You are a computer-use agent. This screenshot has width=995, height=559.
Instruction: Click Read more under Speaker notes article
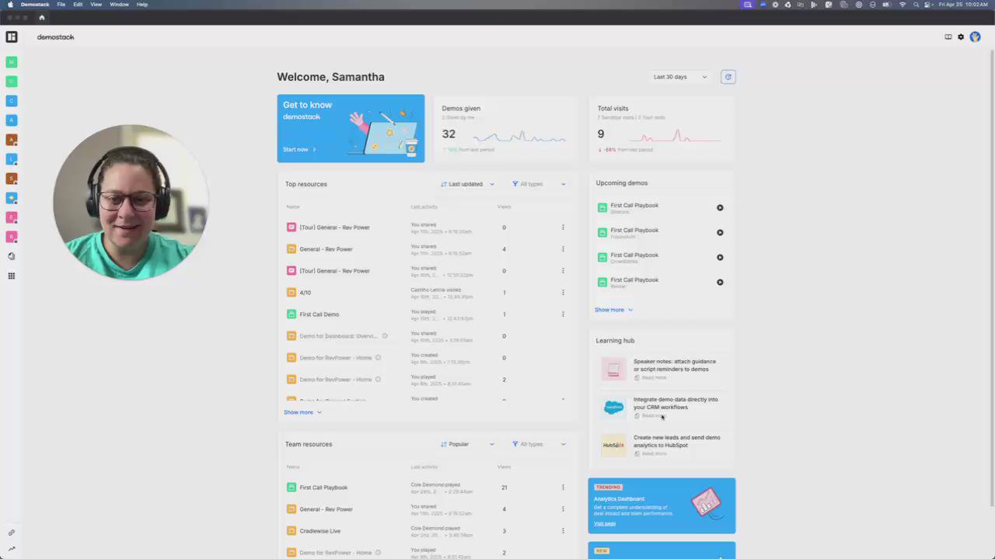click(x=651, y=377)
